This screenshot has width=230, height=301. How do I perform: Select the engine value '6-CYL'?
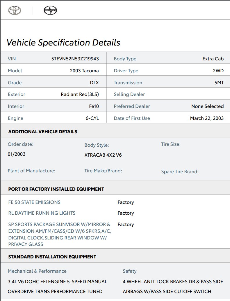click(x=92, y=118)
